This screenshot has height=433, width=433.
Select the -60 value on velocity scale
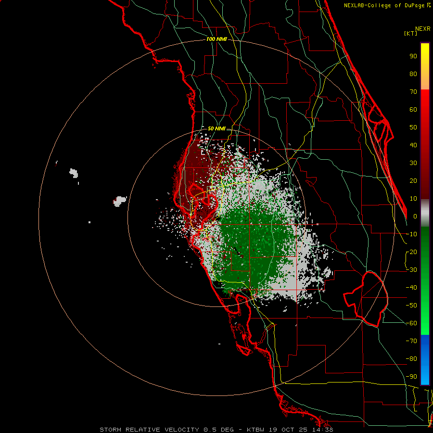(411, 323)
